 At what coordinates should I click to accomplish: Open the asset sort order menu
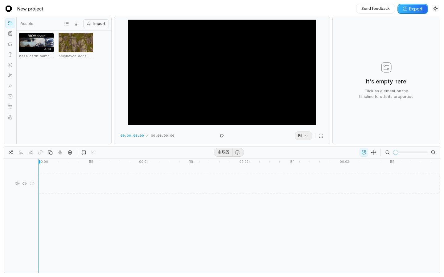[x=77, y=24]
